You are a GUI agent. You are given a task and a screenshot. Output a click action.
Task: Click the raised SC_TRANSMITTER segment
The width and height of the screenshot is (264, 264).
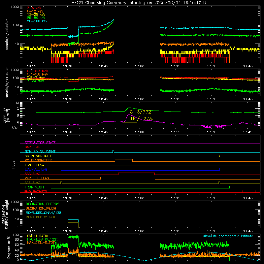(x=124, y=159)
